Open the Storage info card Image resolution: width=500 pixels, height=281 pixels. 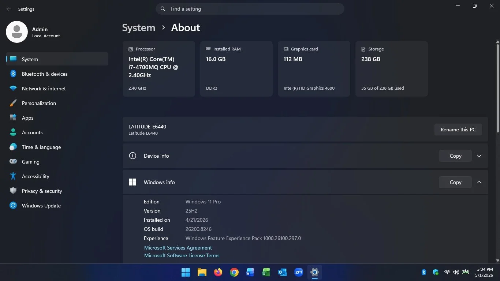pyautogui.click(x=392, y=69)
